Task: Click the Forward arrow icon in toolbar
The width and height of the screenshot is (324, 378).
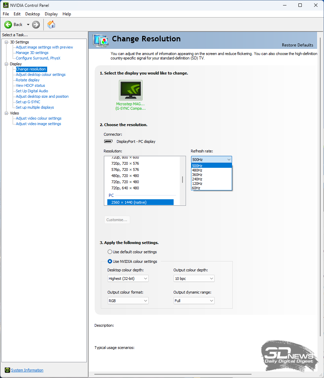Action: (x=36, y=25)
